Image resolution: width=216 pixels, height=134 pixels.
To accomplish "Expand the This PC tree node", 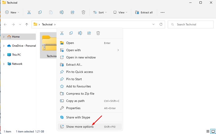I will pos(4,55).
